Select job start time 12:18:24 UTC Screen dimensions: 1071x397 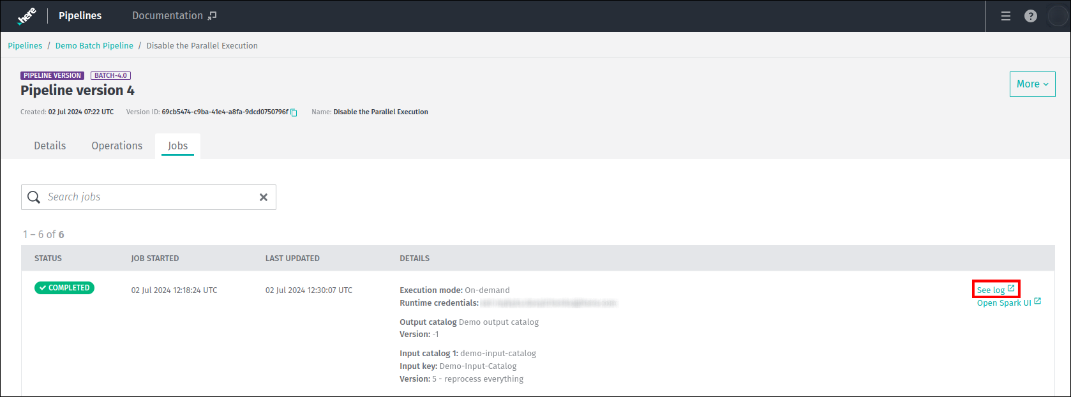pos(174,290)
